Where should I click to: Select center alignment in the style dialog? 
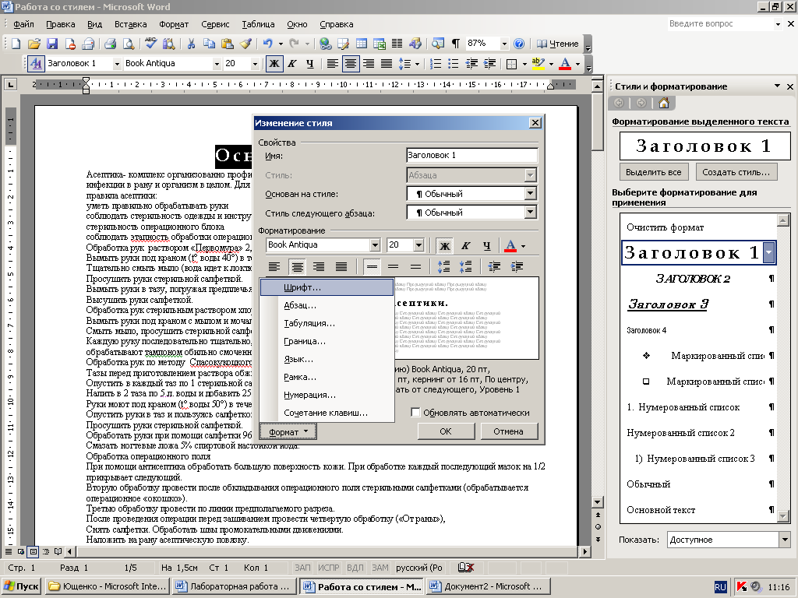coord(297,266)
